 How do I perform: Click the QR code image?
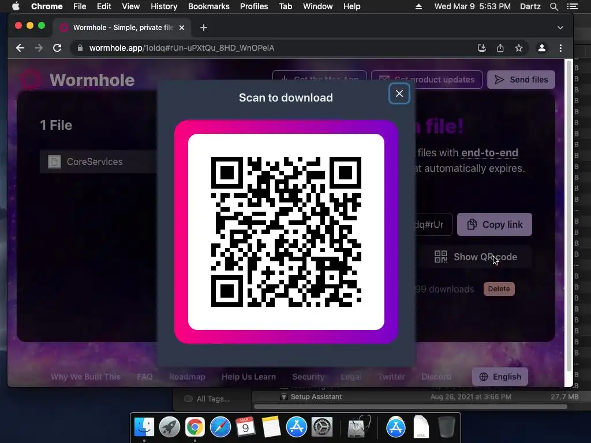coord(286,232)
